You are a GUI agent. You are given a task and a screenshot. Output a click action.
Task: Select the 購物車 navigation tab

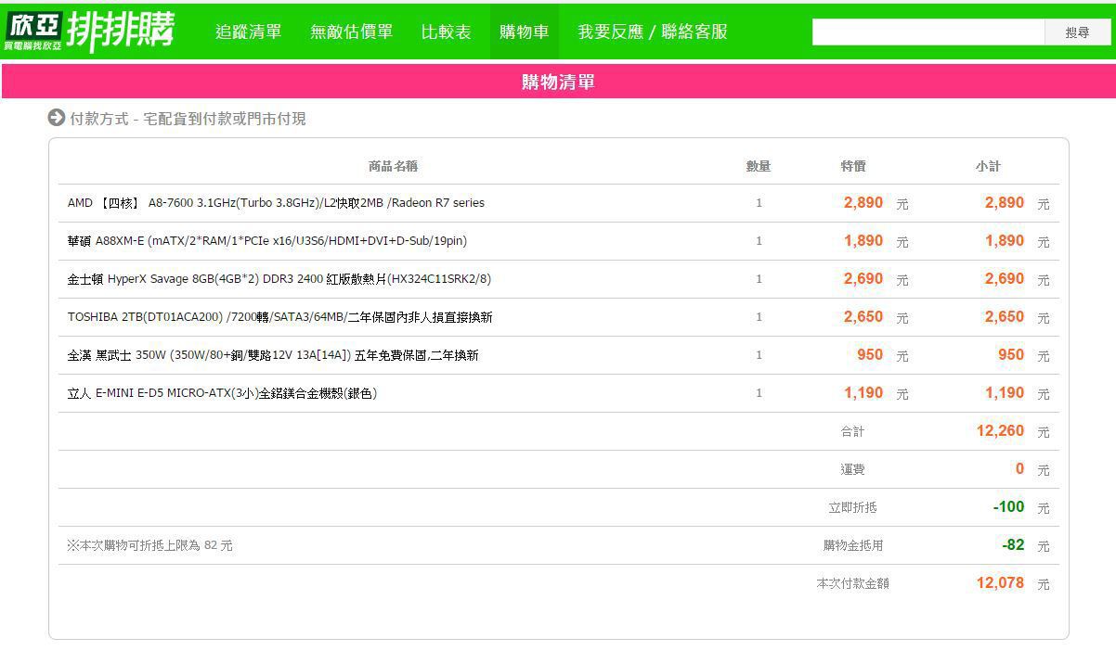[524, 32]
